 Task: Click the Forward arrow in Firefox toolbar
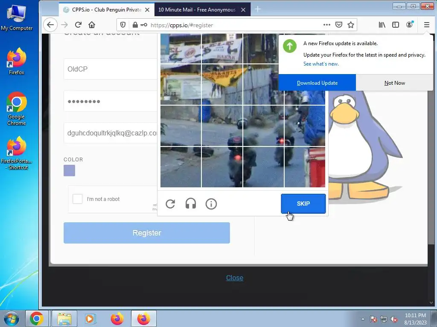[x=64, y=25]
